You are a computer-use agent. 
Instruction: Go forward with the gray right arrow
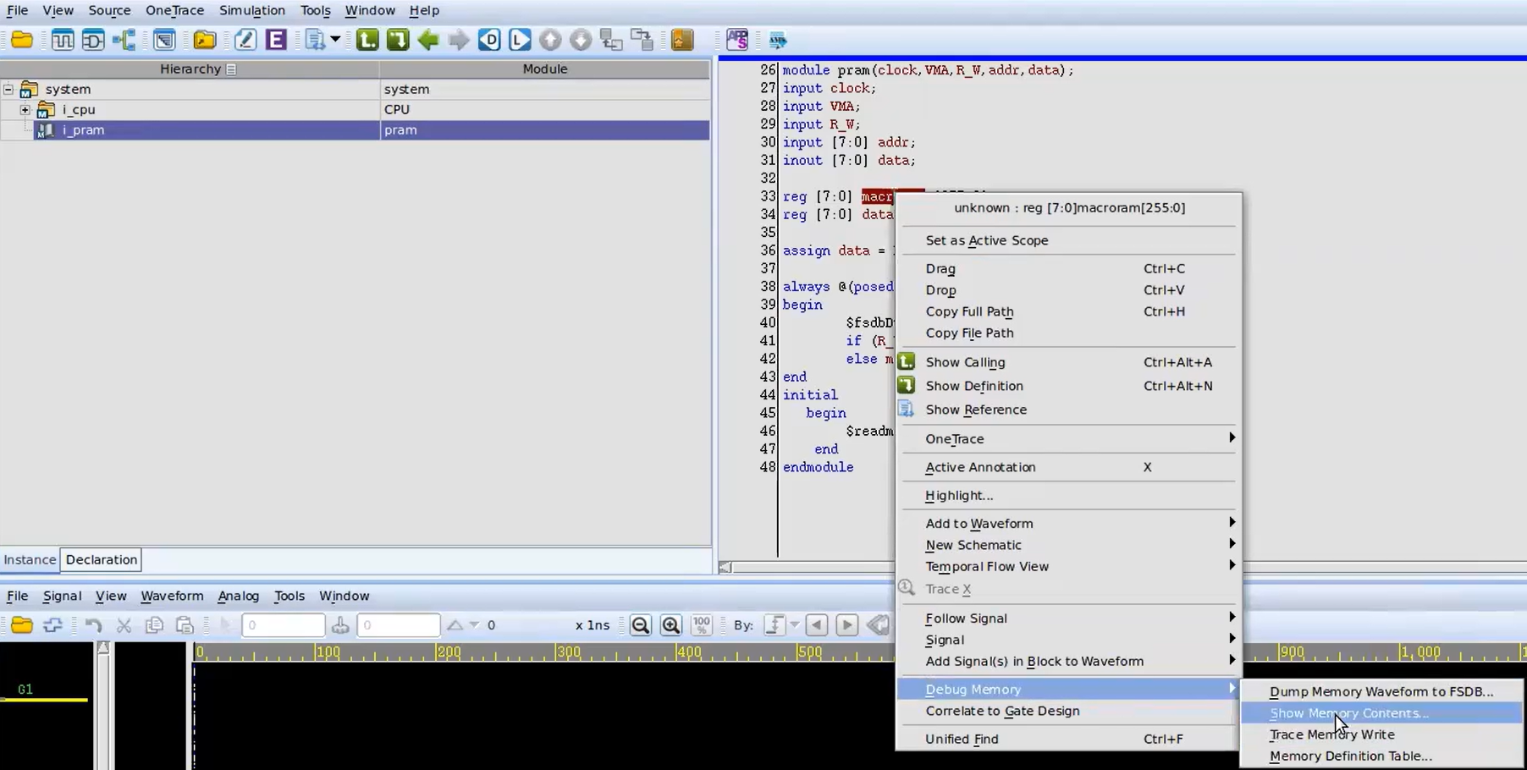tap(459, 40)
